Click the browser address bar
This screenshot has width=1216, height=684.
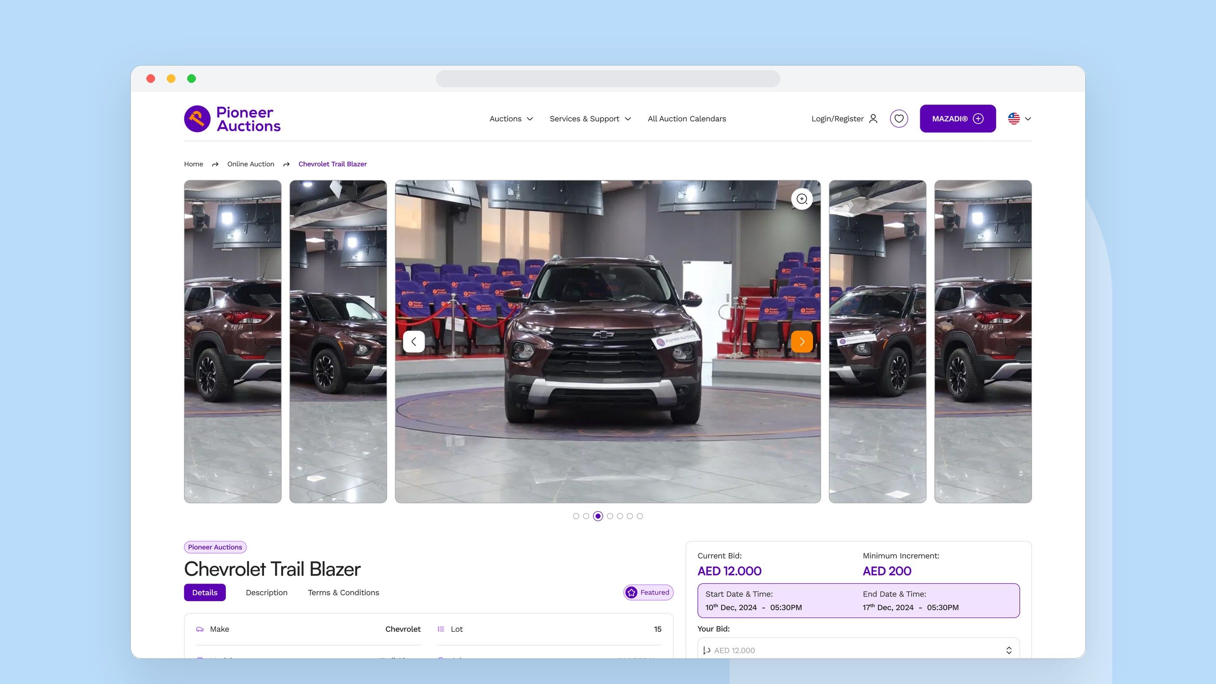coord(608,79)
